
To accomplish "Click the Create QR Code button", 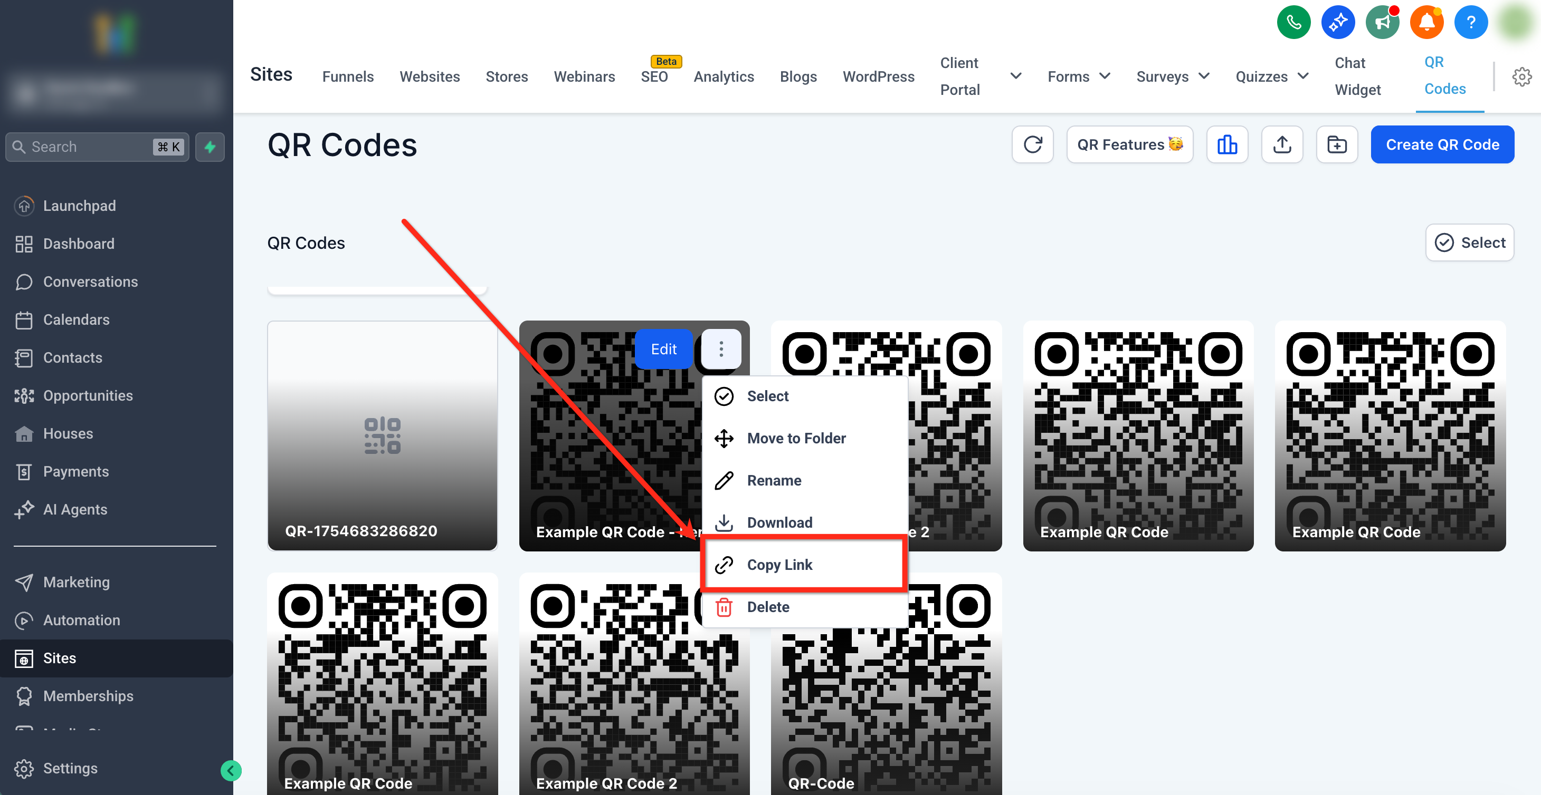I will coord(1442,144).
